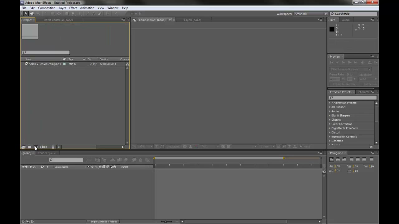Click label tag column header in Project panel
The width and height of the screenshot is (399, 224).
[65, 59]
